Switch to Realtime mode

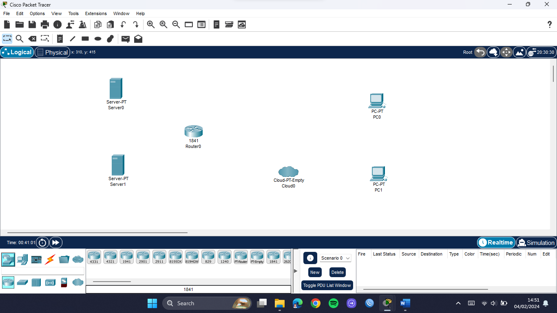point(496,242)
